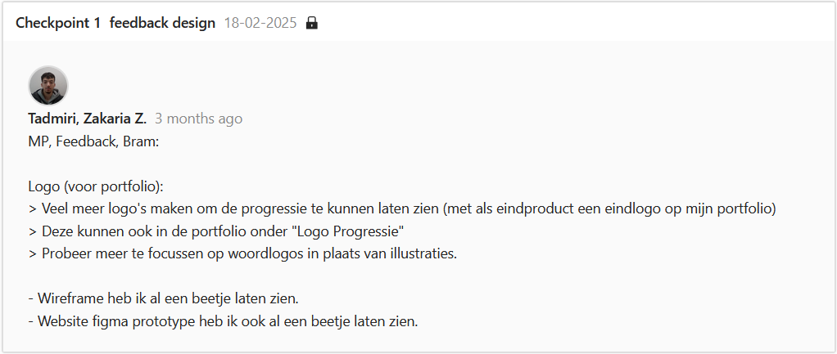Select the "Checkpoint 1" heading text
Screen dimensions: 837x354
tap(57, 23)
